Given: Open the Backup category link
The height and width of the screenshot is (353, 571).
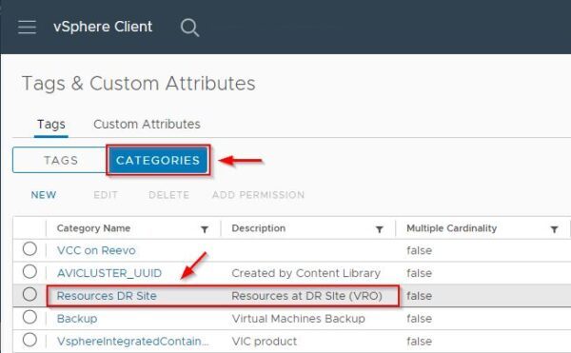Looking at the screenshot, I should tap(77, 319).
